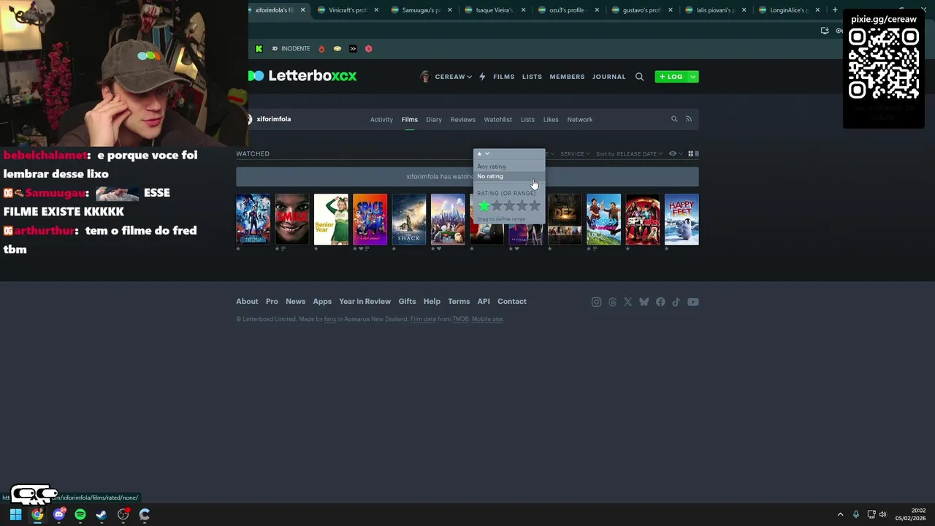The image size is (935, 526).
Task: Set rating filter to one star
Action: 484,206
